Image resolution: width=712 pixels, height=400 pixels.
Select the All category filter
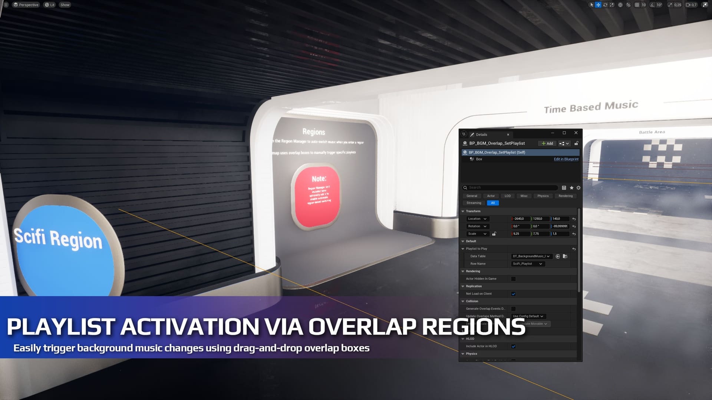(493, 203)
